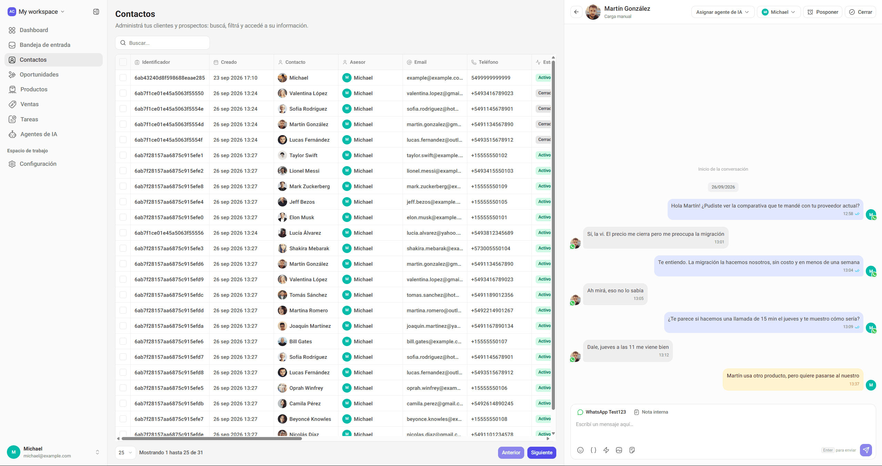The height and width of the screenshot is (466, 882).
Task: Toggle the select-all checkbox in table header
Action: coord(123,62)
